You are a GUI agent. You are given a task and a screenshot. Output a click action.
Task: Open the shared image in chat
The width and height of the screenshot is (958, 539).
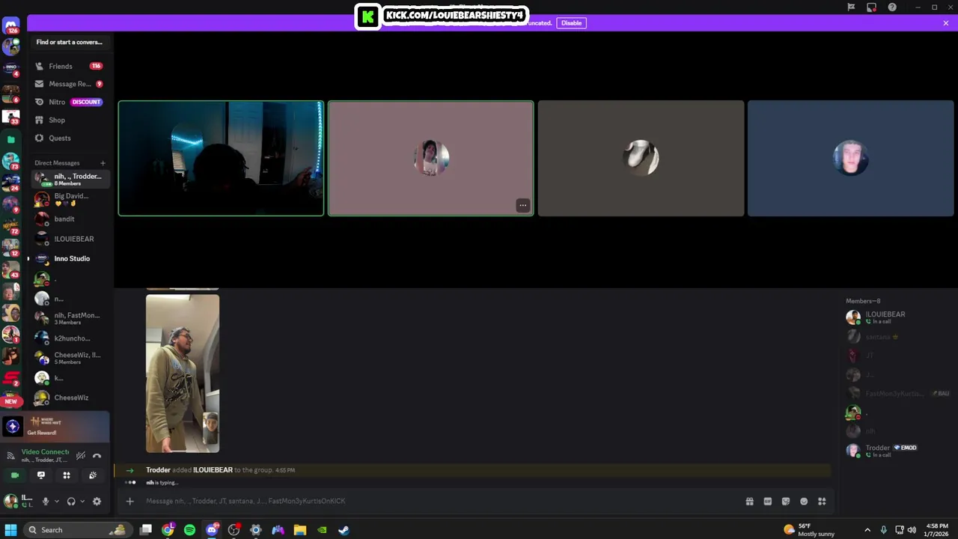[x=183, y=374]
